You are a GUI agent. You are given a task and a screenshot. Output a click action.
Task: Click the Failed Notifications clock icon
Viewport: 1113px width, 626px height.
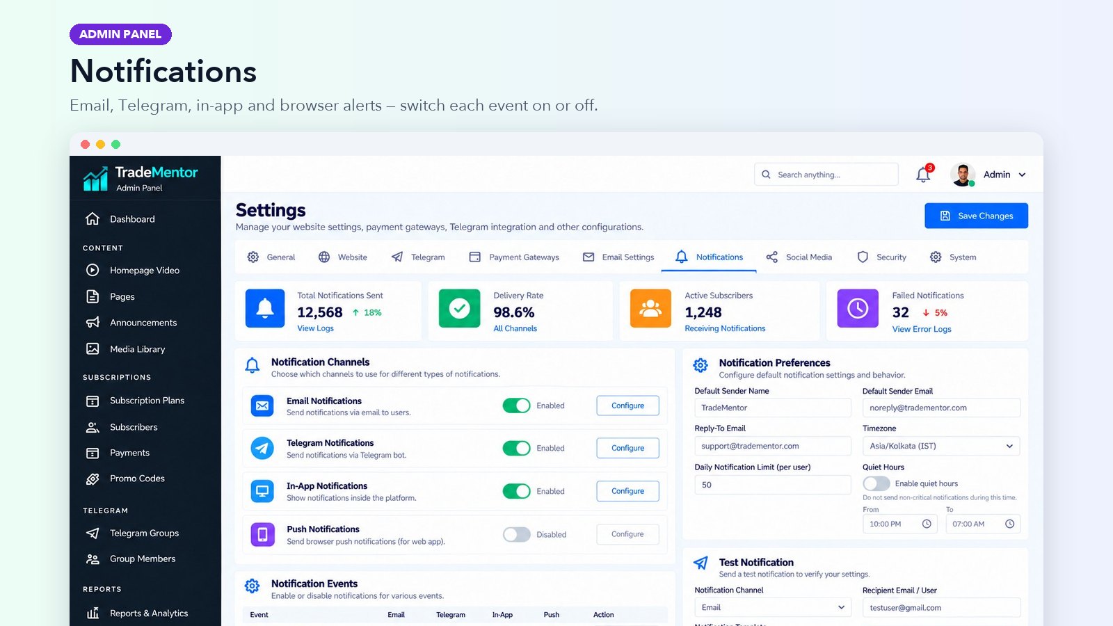pyautogui.click(x=858, y=308)
